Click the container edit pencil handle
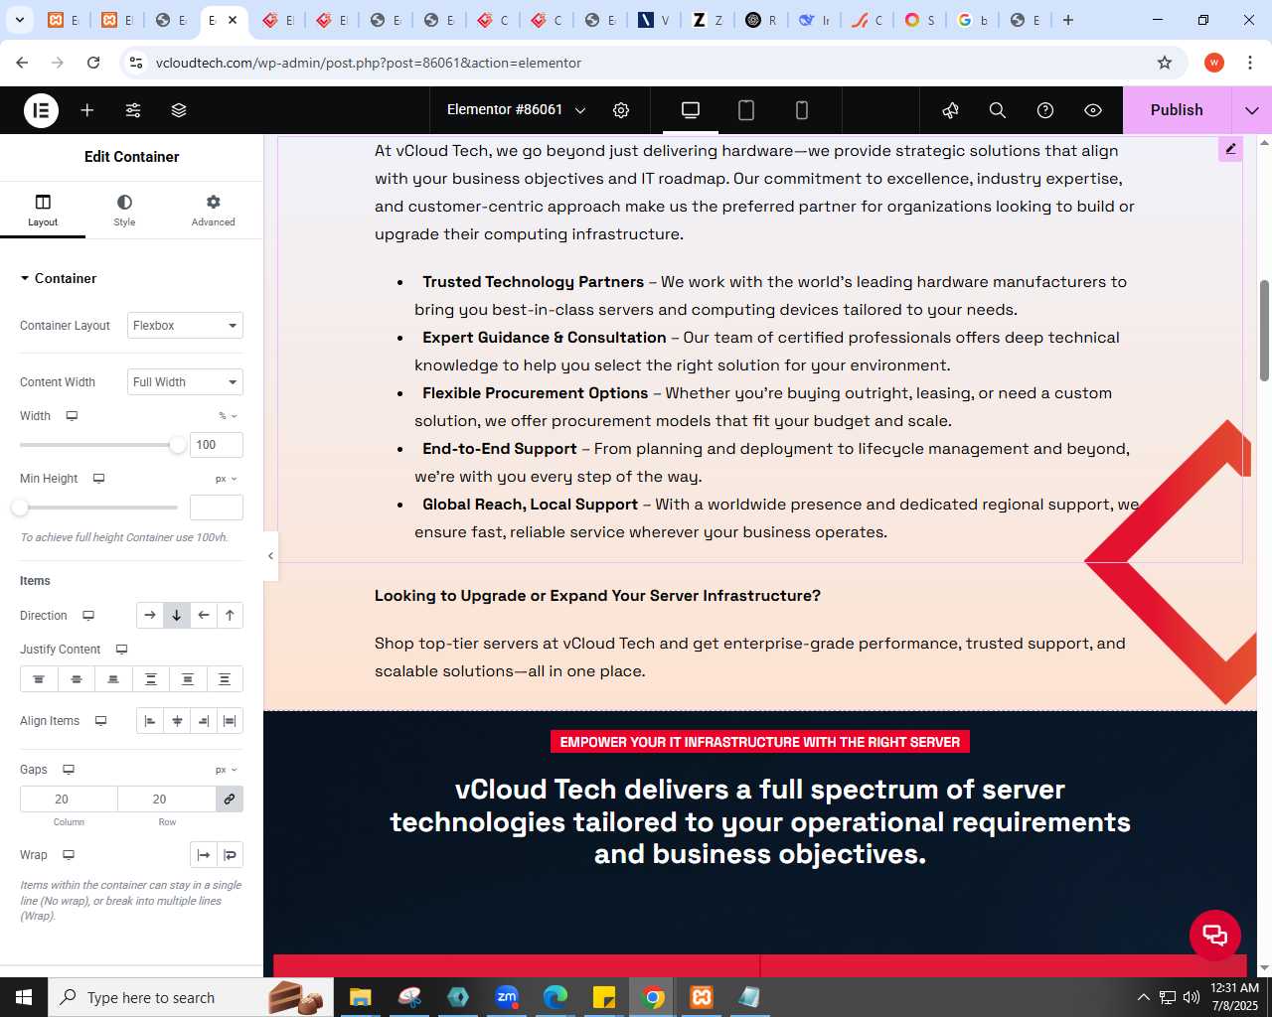This screenshot has height=1017, width=1272. pyautogui.click(x=1230, y=149)
